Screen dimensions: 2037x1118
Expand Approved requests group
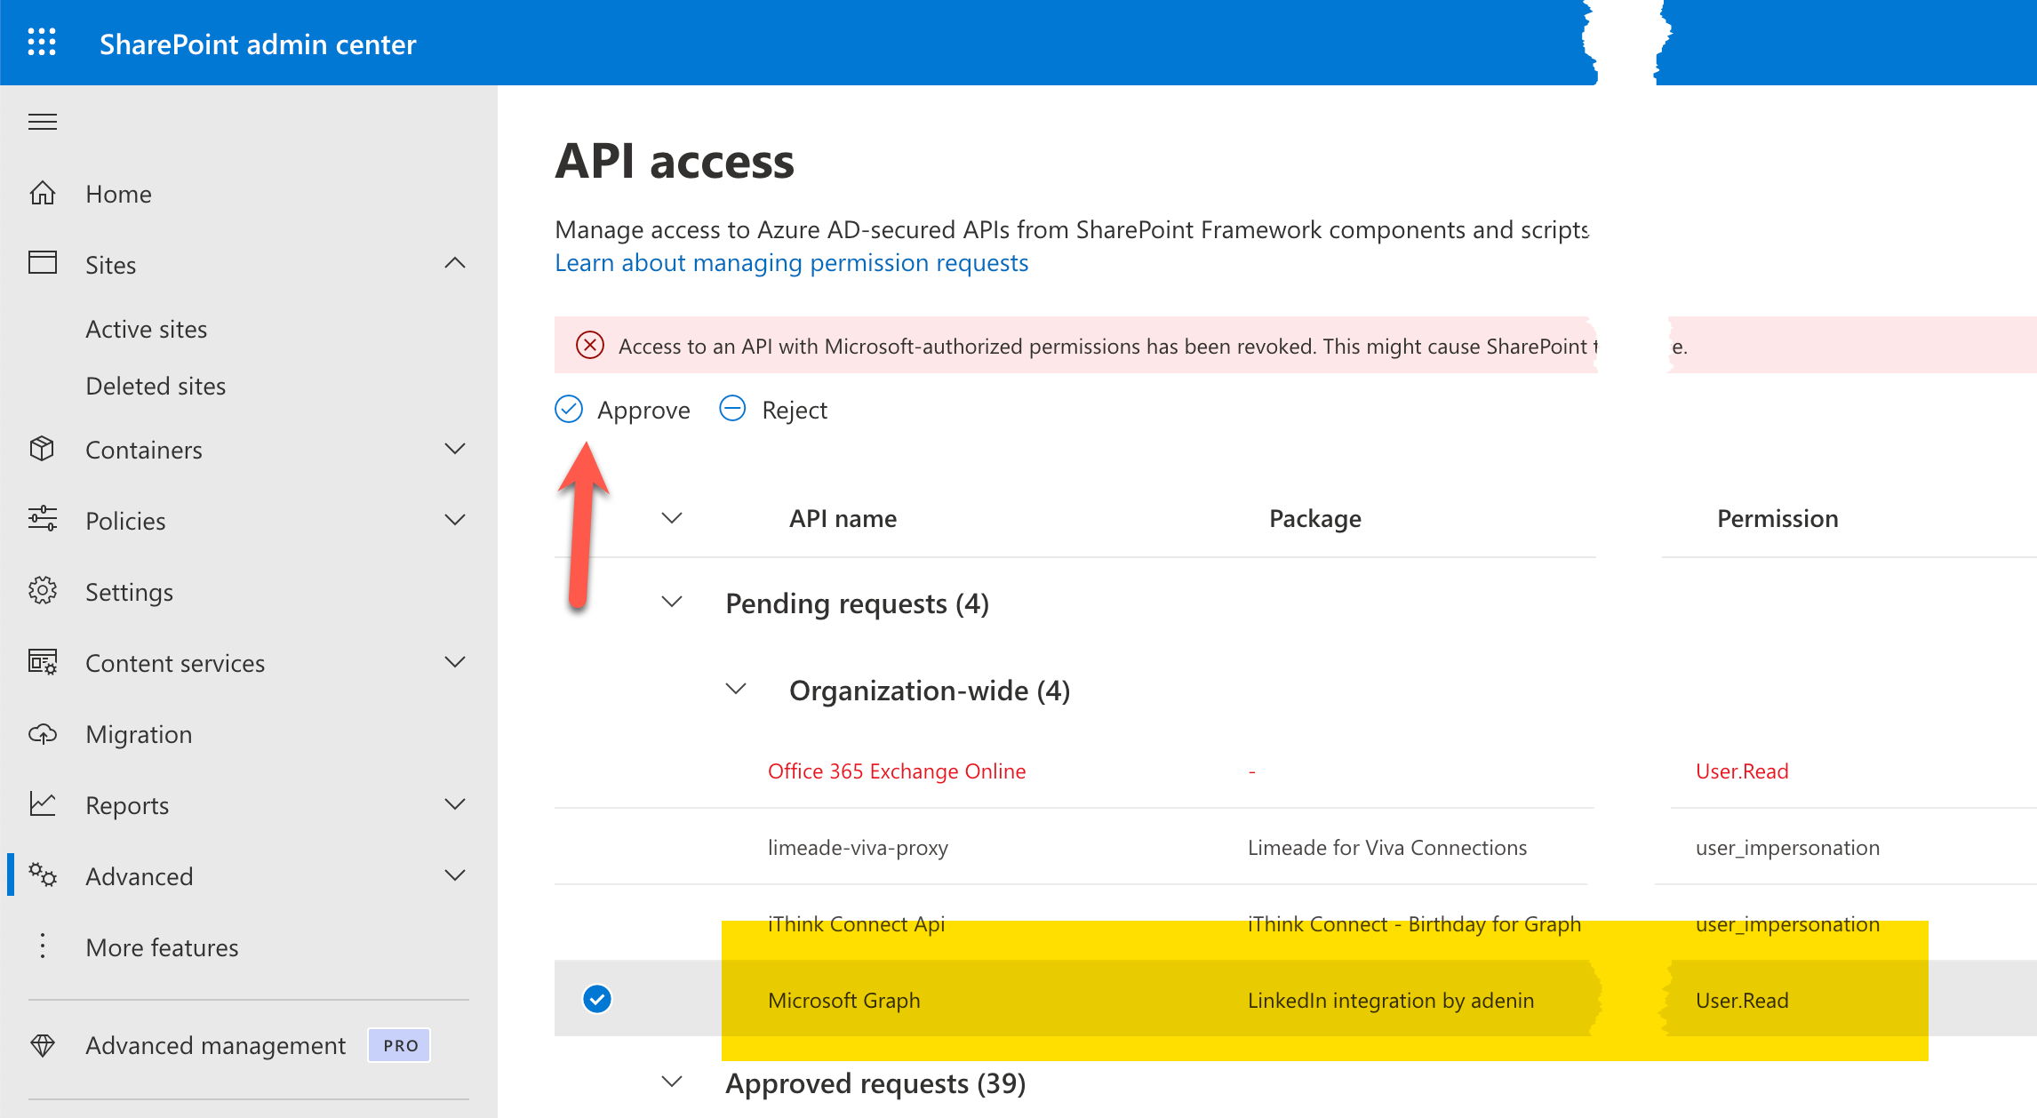tap(673, 1082)
